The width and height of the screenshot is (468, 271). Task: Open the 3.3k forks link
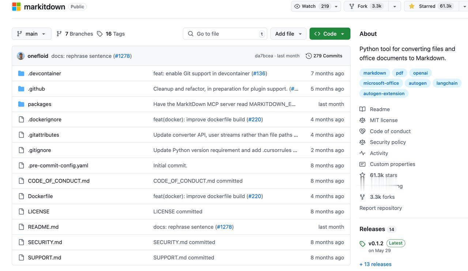coord(382,197)
